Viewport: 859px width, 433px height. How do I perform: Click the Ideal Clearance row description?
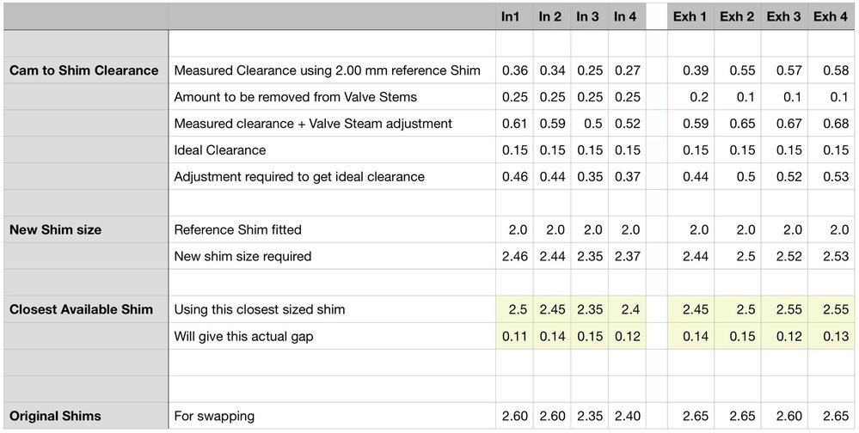point(220,150)
